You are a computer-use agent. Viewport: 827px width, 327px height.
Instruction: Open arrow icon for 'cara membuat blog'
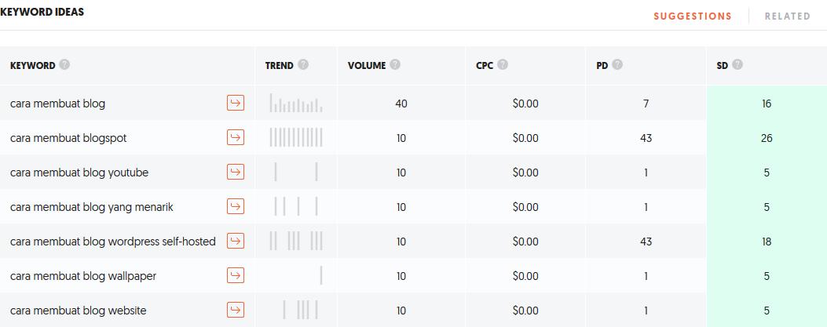236,104
